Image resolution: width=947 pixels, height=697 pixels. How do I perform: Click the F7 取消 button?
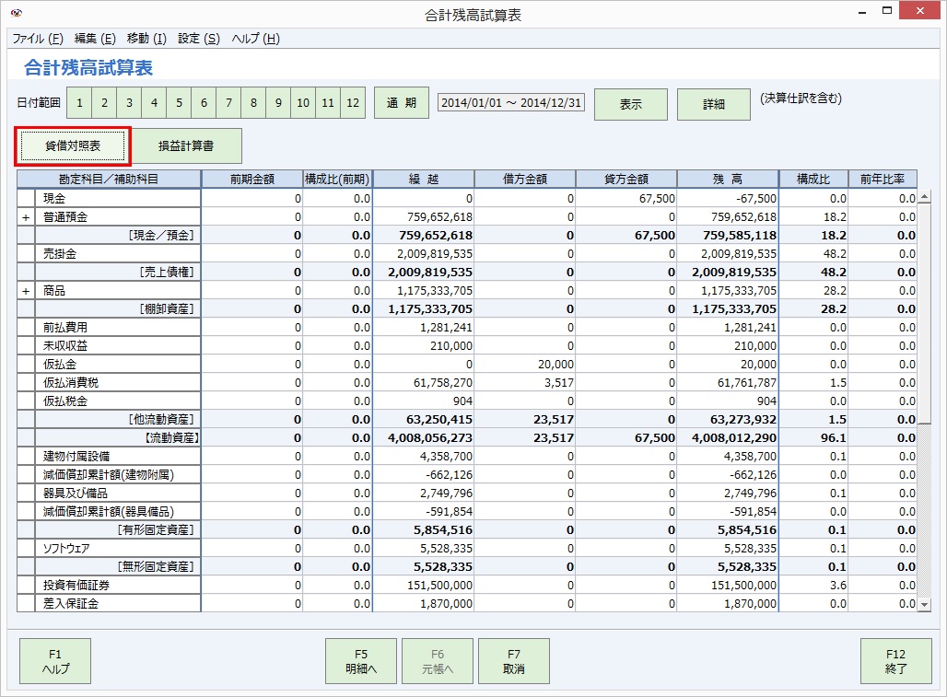(x=512, y=660)
